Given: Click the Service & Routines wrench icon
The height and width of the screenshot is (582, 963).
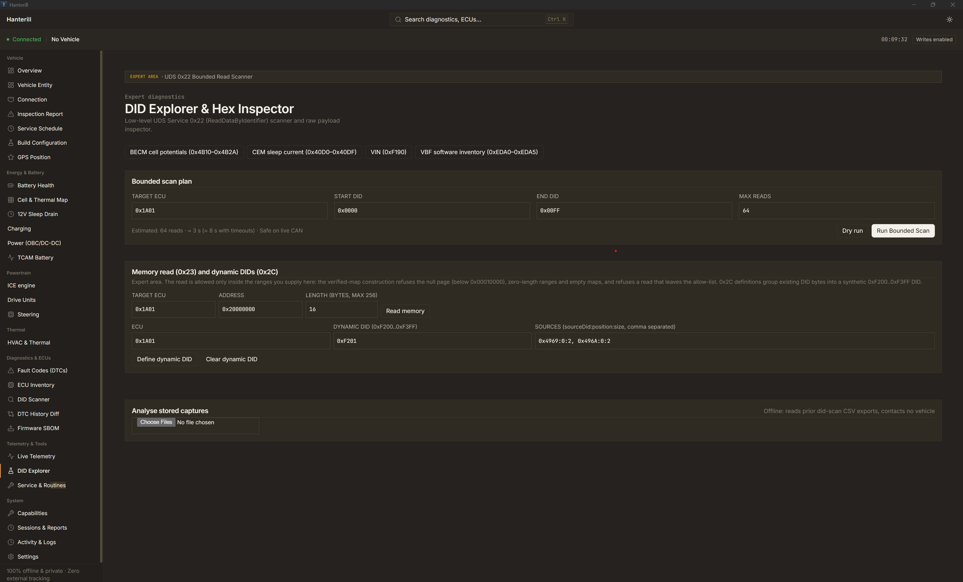Looking at the screenshot, I should tap(11, 486).
